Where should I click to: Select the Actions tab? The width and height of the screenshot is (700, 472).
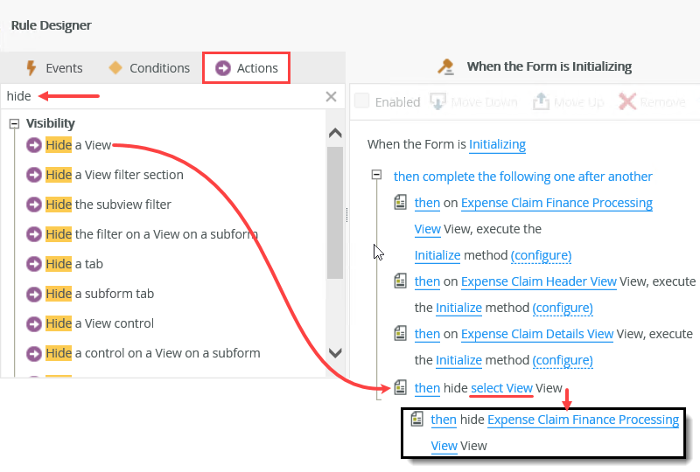pyautogui.click(x=247, y=68)
